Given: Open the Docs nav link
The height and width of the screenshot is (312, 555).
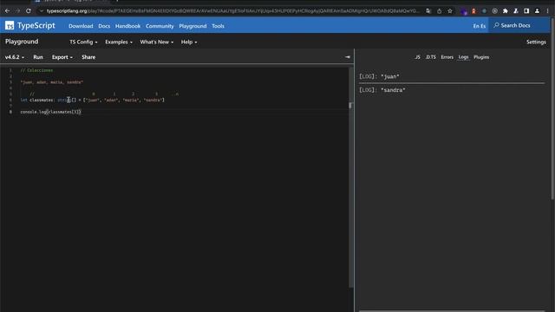Looking at the screenshot, I should (104, 26).
